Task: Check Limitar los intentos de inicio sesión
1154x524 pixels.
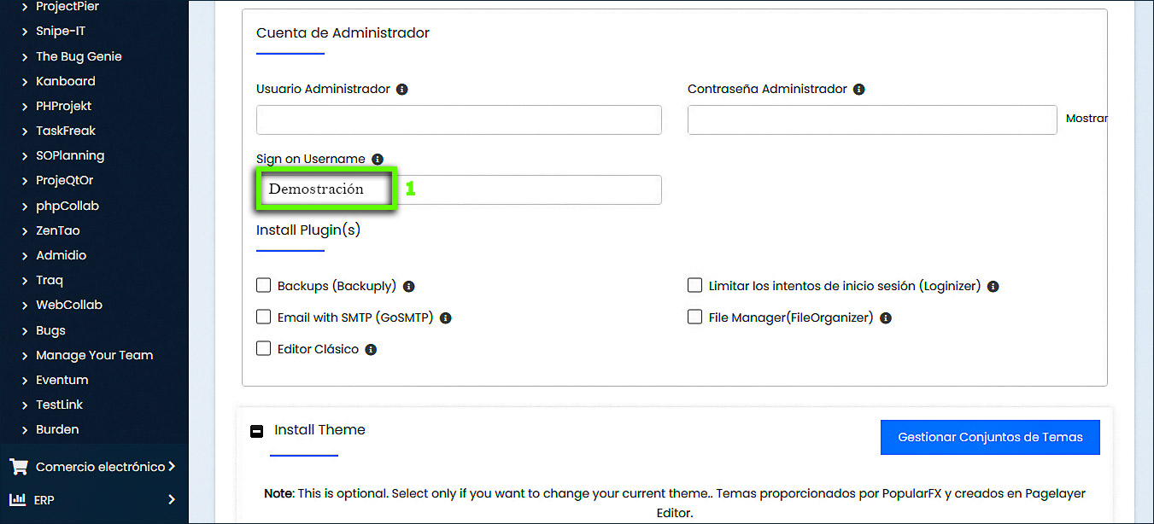Action: [695, 286]
